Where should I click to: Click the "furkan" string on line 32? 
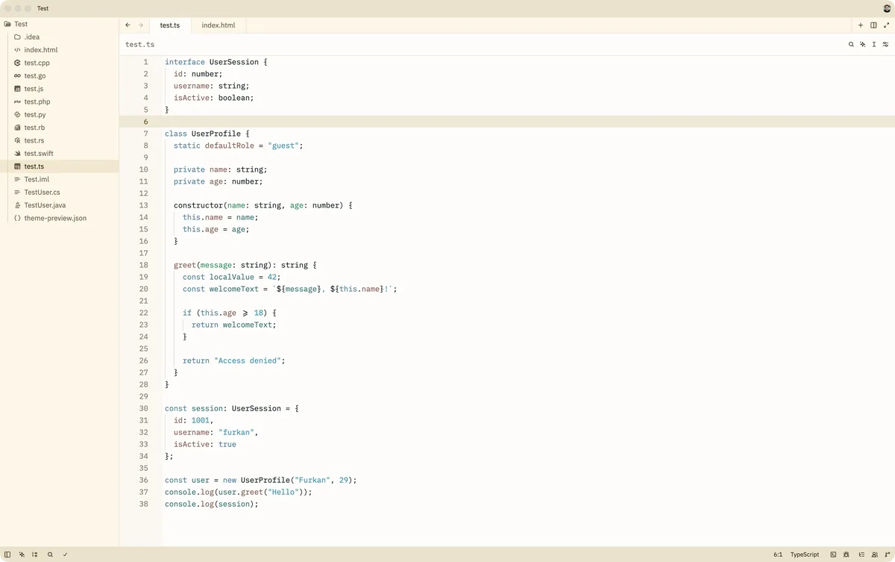pyautogui.click(x=236, y=432)
